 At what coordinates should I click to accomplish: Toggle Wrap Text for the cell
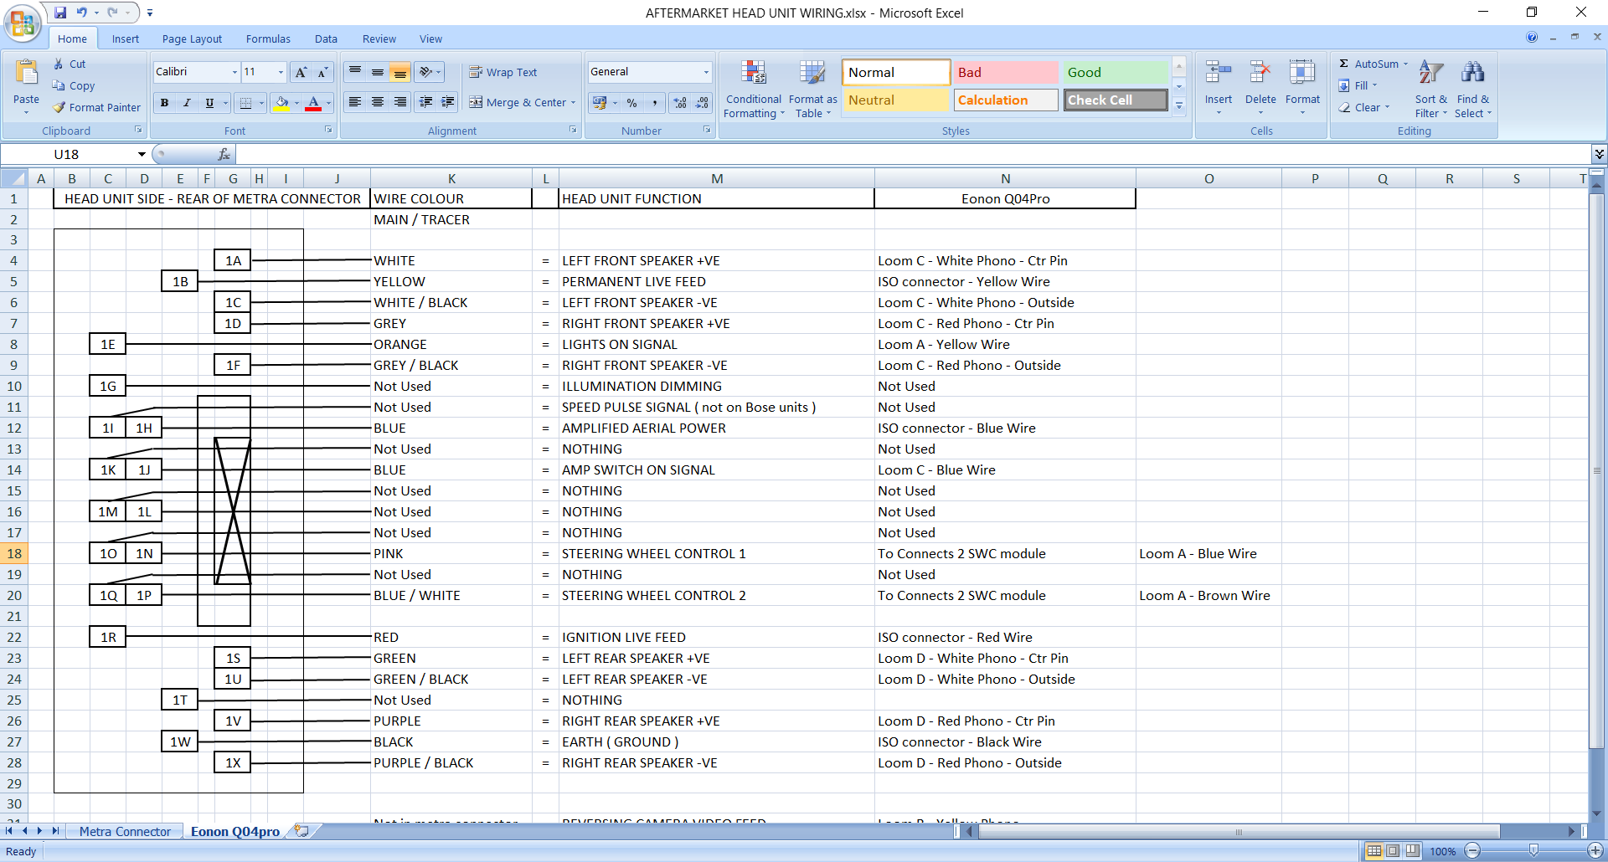click(503, 72)
